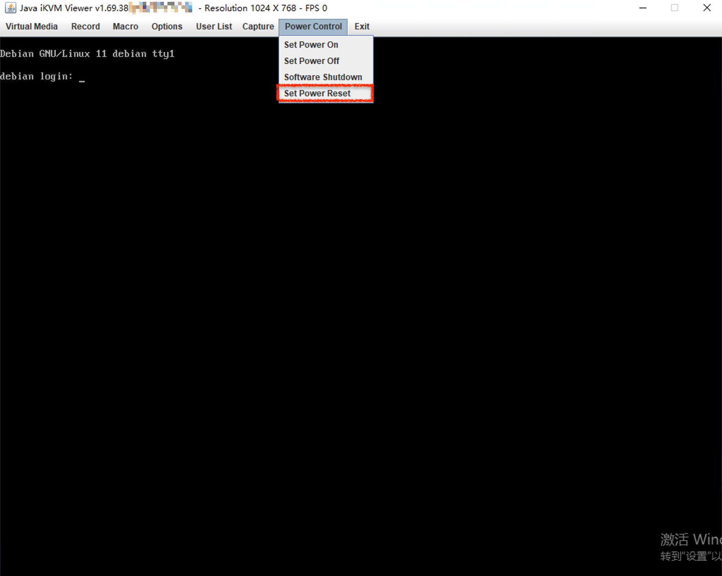
Task: Click the Debian GNU/Linux 11 banner line
Action: 87,54
